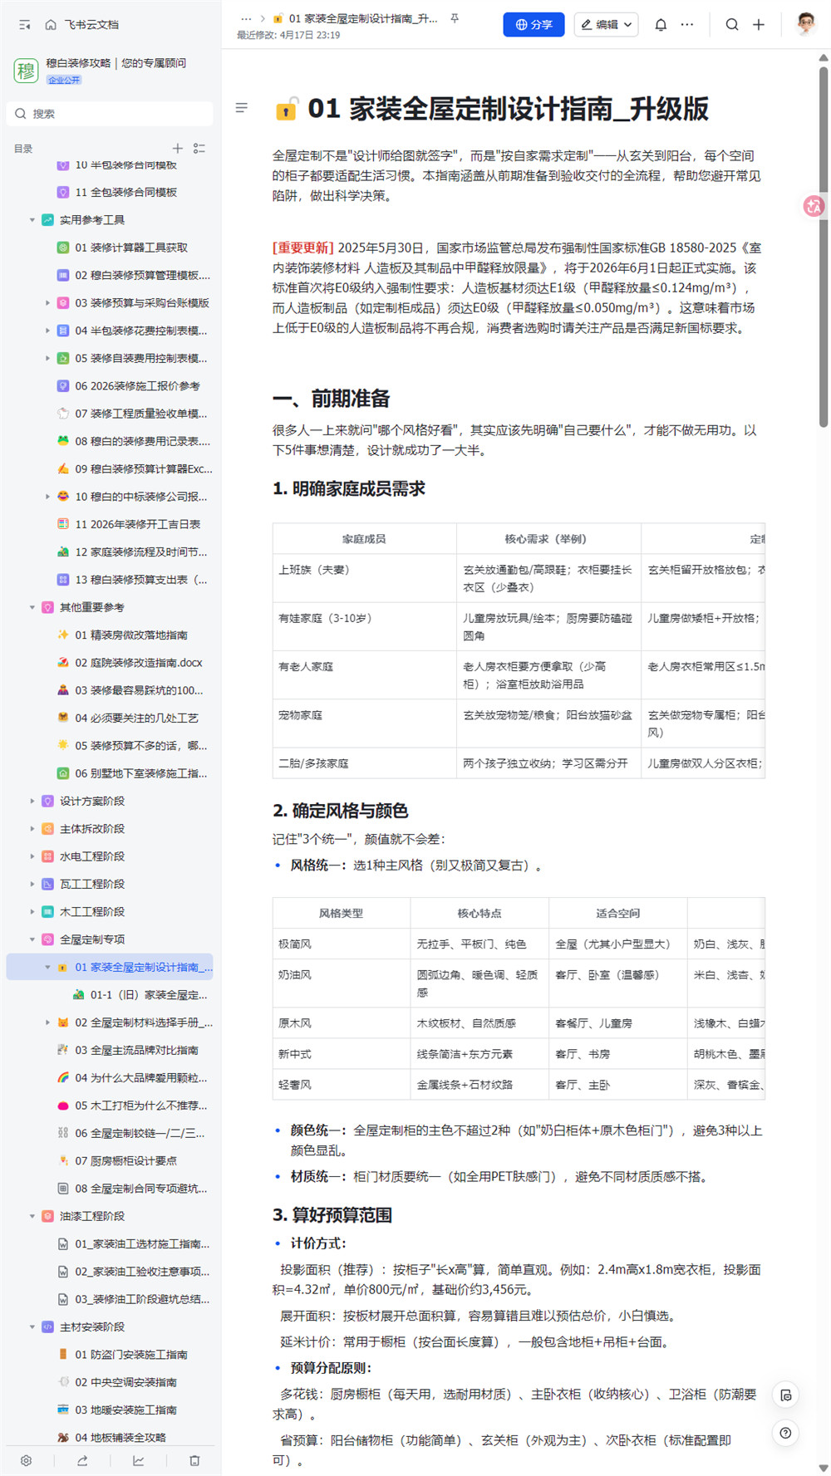Open the 编辑 mode dropdown
The width and height of the screenshot is (831, 1476).
coord(607,25)
